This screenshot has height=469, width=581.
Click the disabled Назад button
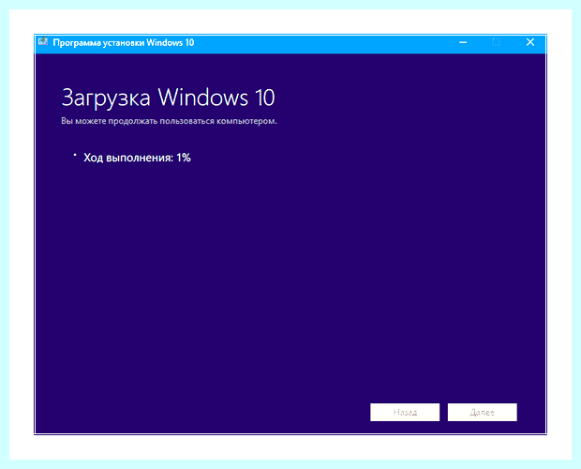(x=405, y=413)
